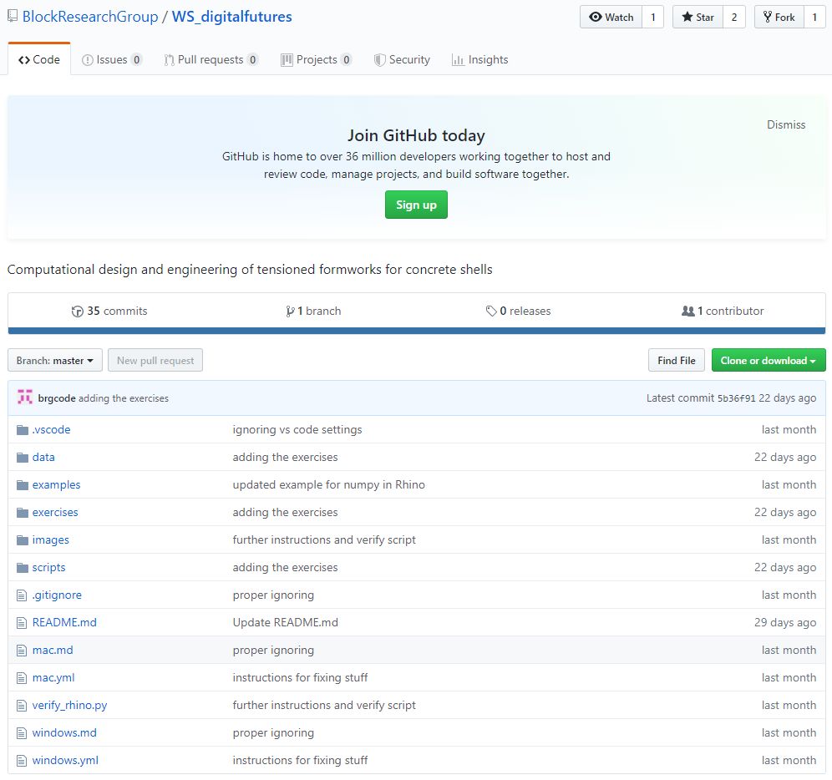
Task: Open the brgcode author link
Action: tap(57, 398)
